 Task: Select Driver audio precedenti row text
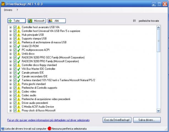[x=35, y=103]
